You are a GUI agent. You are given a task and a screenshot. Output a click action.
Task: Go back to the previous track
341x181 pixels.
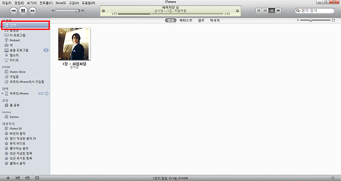tap(14, 11)
